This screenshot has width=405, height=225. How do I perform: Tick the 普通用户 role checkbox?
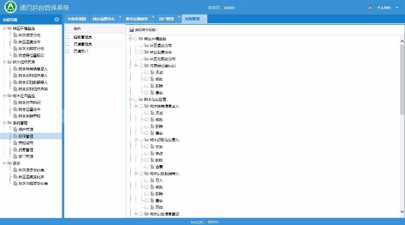(x=67, y=51)
